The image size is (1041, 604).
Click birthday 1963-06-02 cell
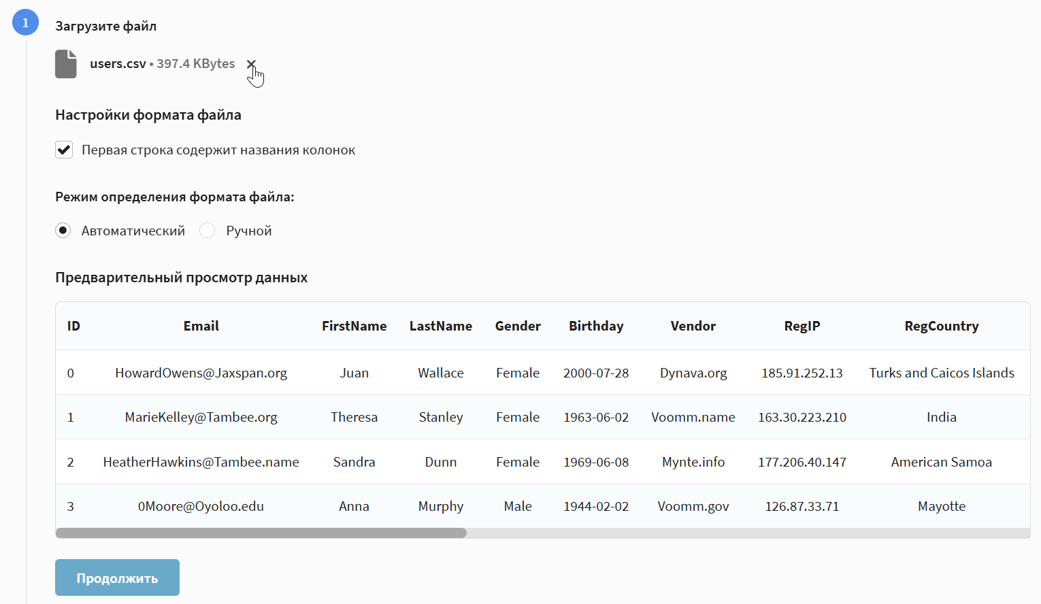(596, 417)
